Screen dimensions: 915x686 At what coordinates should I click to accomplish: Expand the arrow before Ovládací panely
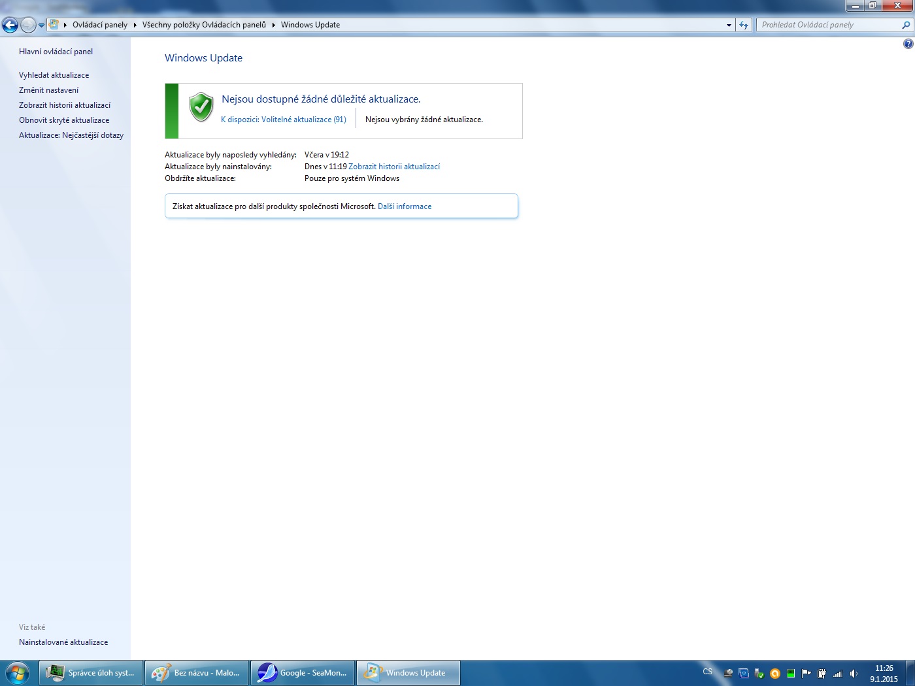tap(65, 25)
